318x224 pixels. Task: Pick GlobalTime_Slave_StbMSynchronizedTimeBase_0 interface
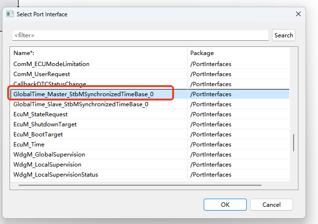point(81,104)
